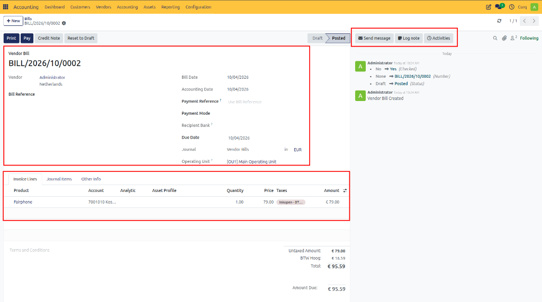Go to next record arrow
This screenshot has height=302, width=542.
[534, 21]
